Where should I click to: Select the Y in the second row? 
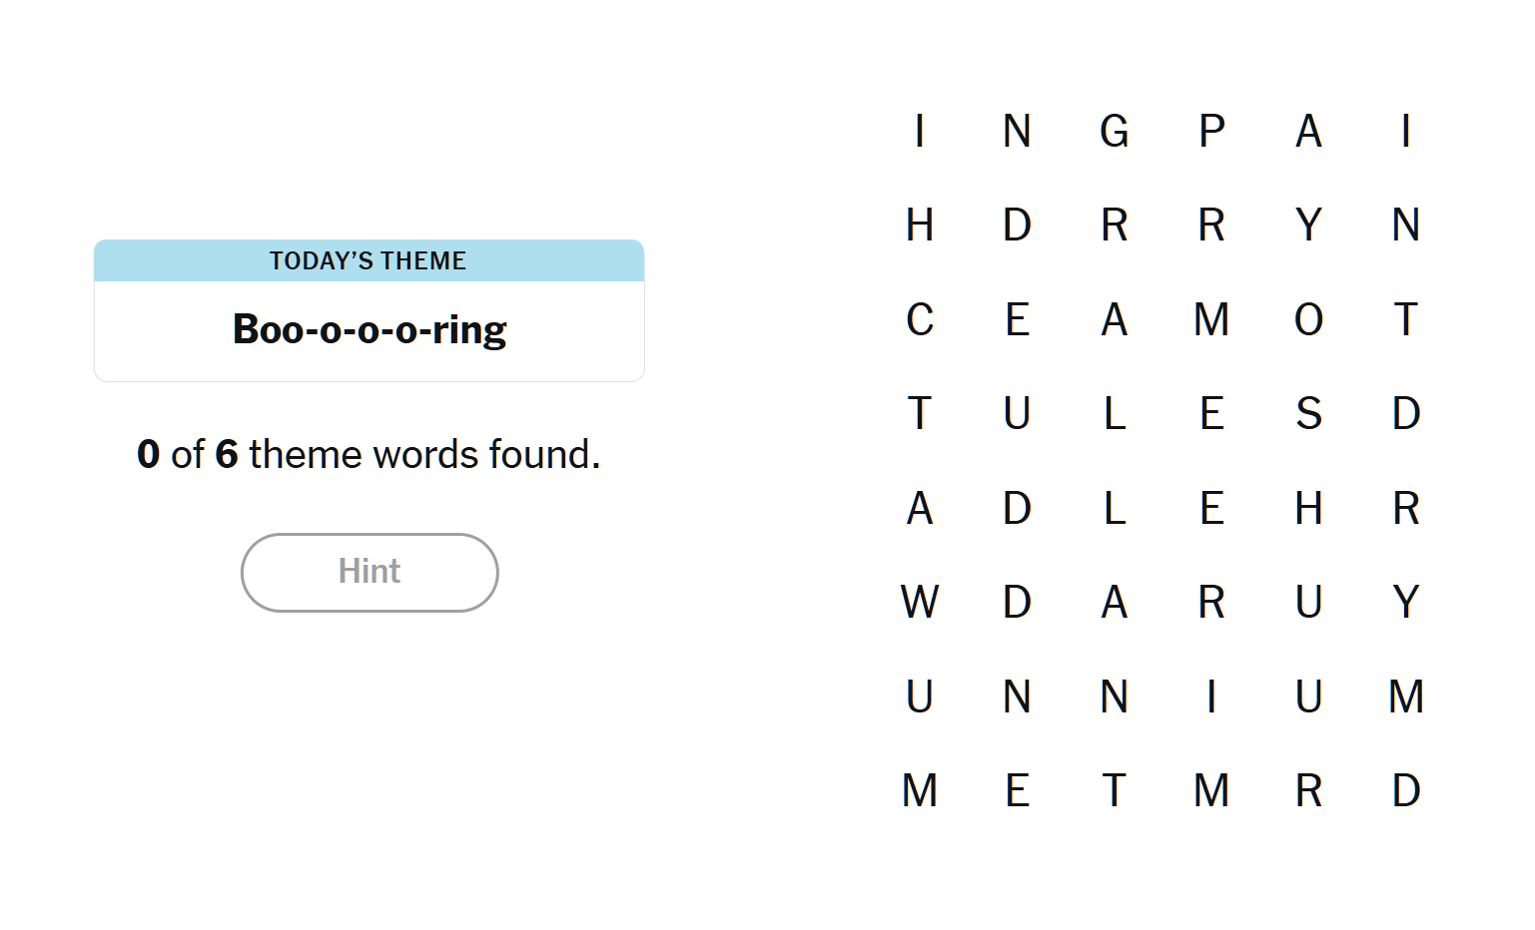[x=1308, y=225]
